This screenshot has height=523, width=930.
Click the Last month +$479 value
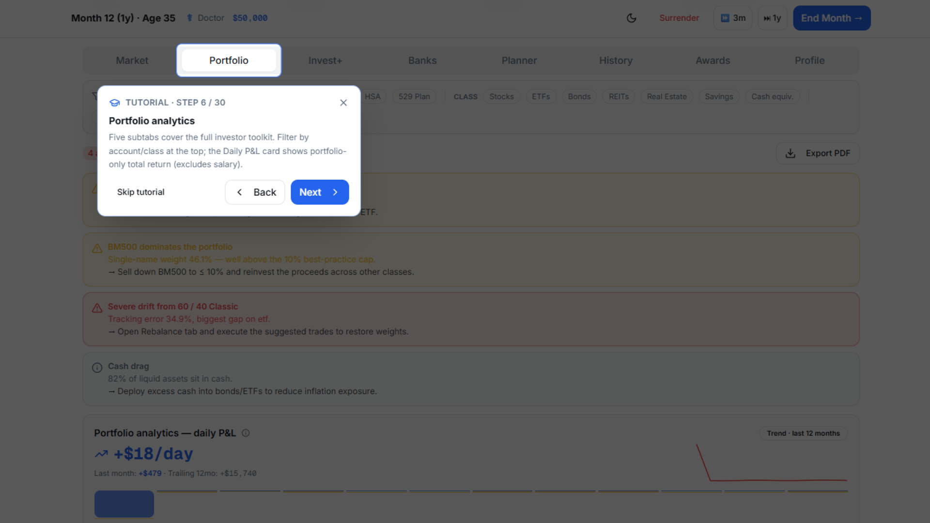pyautogui.click(x=150, y=473)
